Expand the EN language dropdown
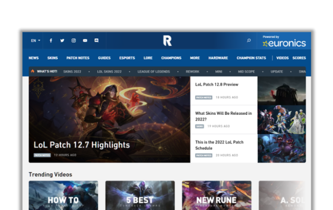The height and width of the screenshot is (210, 333). pyautogui.click(x=36, y=41)
